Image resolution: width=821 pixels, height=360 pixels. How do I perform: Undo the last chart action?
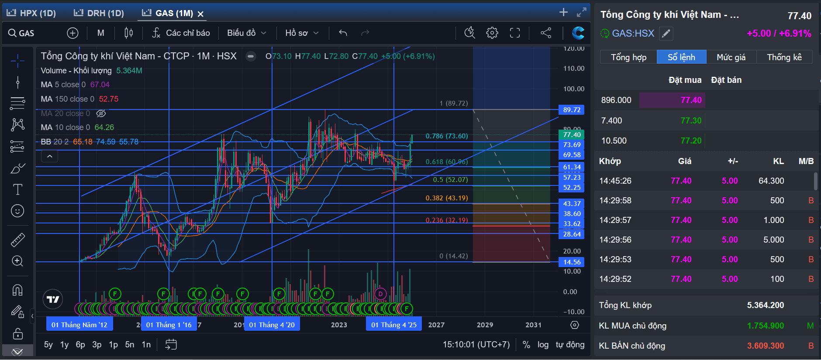click(343, 33)
